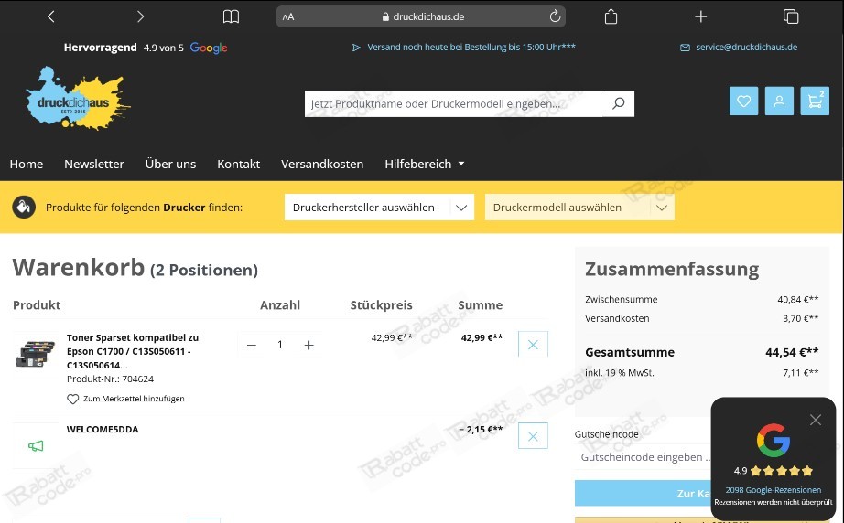The width and height of the screenshot is (844, 523).
Task: Click the Versandkosten 3,70 € value
Action: pos(800,318)
